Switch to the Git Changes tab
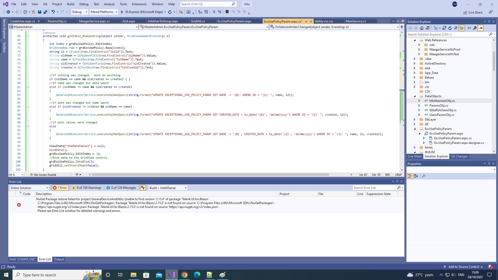 (x=459, y=156)
